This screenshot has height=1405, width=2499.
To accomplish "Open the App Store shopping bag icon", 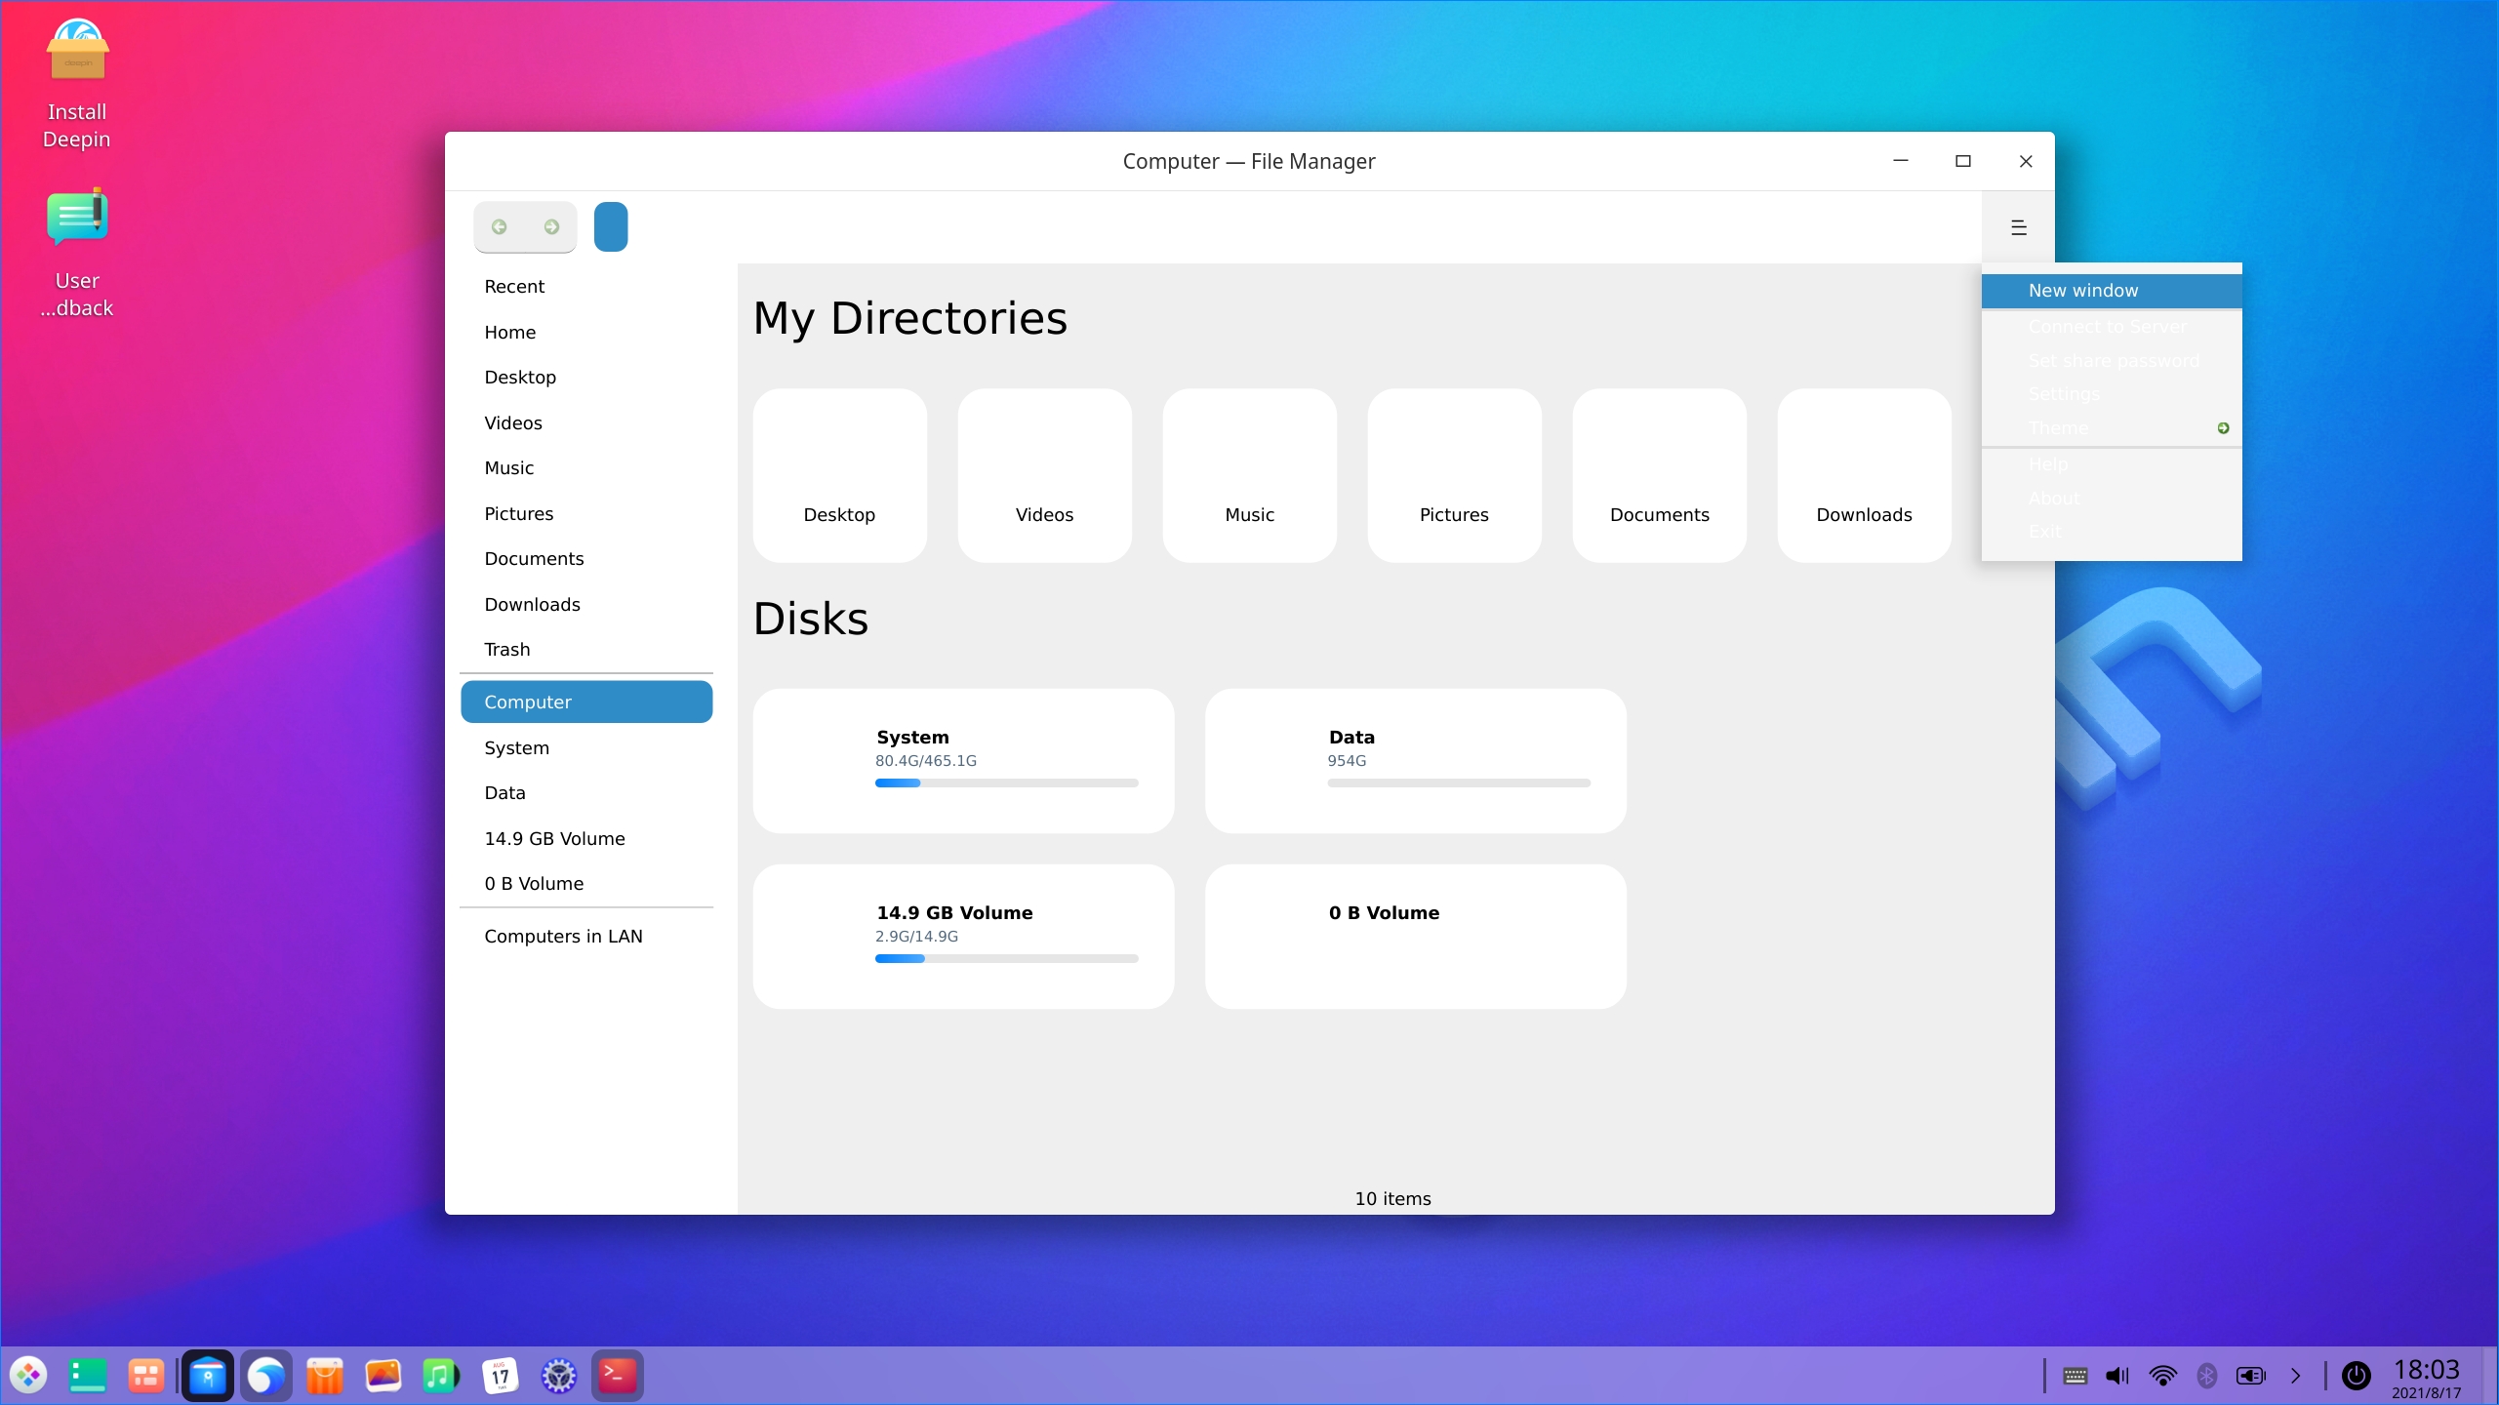I will tap(324, 1376).
